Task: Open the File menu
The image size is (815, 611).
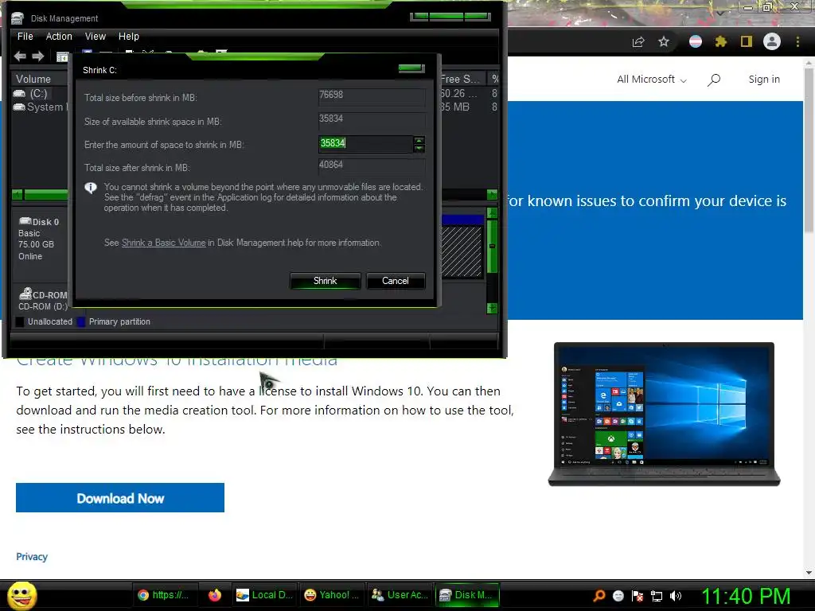Action: 25,37
